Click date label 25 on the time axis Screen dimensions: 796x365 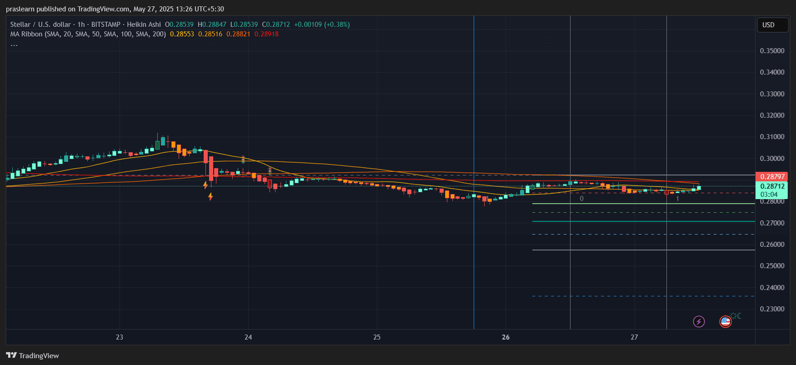tap(377, 337)
